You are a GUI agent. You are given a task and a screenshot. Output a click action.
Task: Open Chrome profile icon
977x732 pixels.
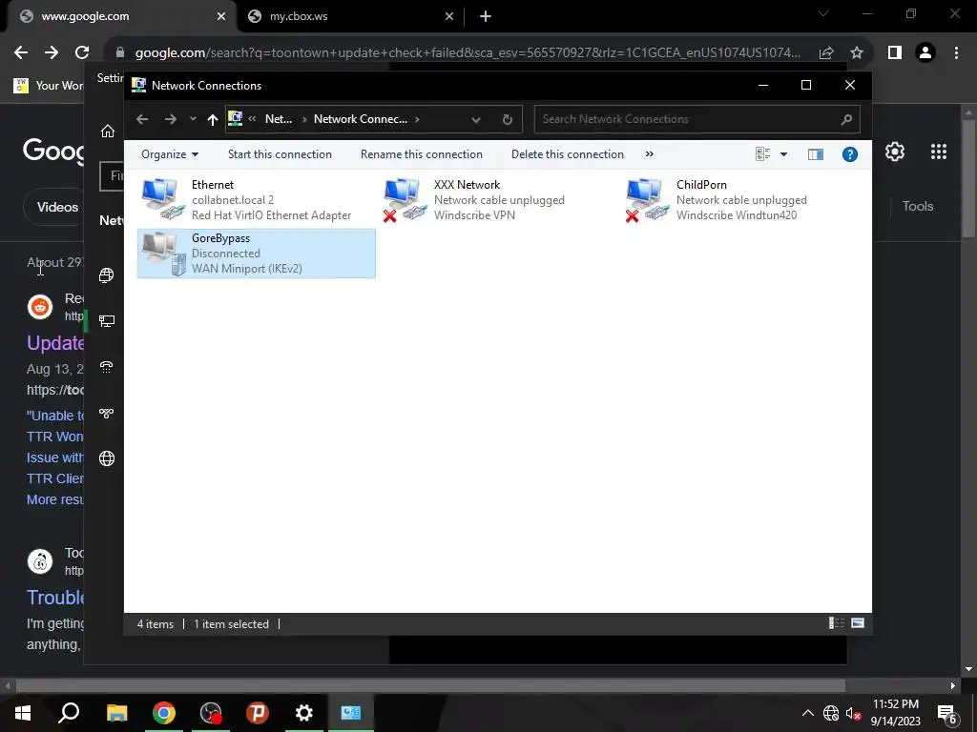925,53
